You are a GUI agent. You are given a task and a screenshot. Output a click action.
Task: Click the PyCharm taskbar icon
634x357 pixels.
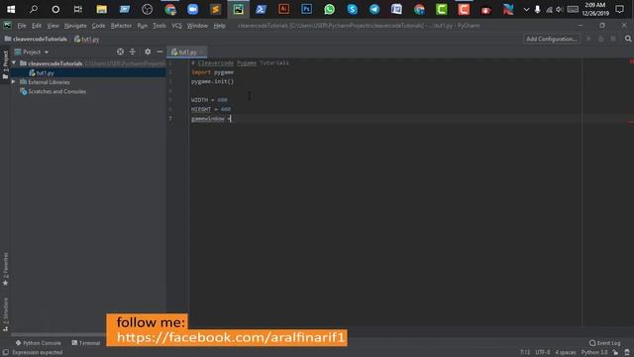238,9
